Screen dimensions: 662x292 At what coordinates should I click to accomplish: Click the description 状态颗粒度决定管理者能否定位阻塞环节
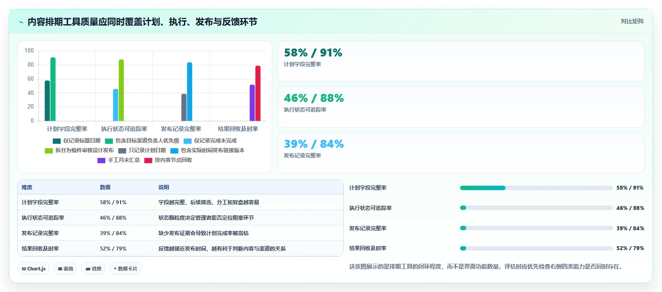(x=206, y=218)
